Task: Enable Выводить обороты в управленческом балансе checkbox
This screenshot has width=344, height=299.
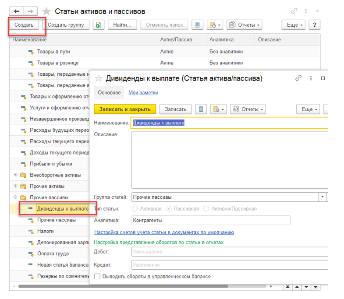Action: (97, 276)
